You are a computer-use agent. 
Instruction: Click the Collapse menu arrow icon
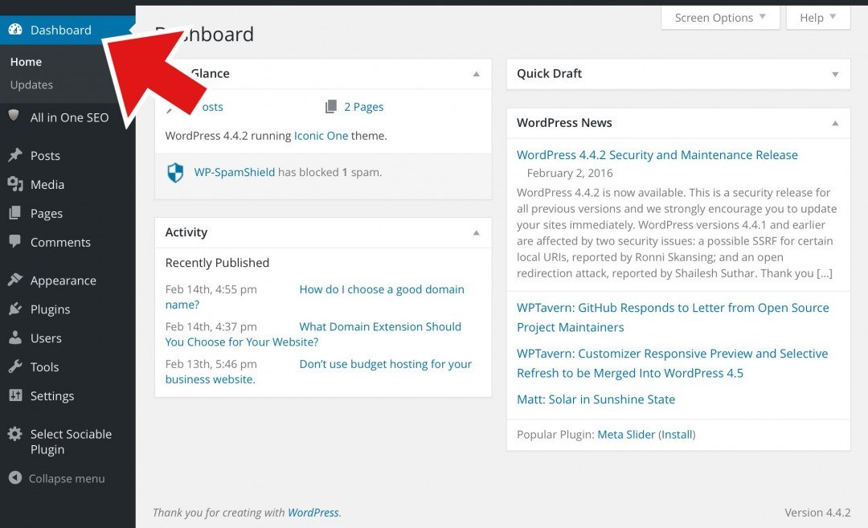[x=15, y=477]
